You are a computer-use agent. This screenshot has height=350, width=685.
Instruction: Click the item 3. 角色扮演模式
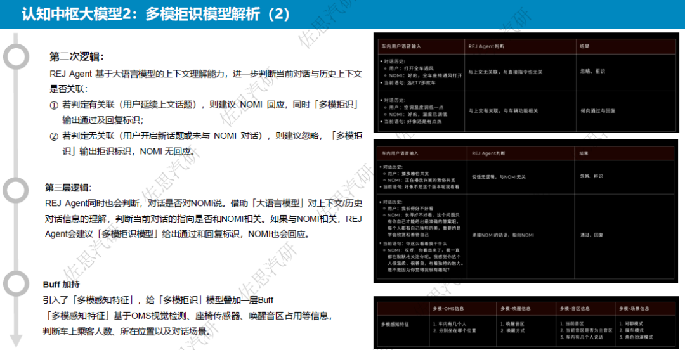point(636,337)
